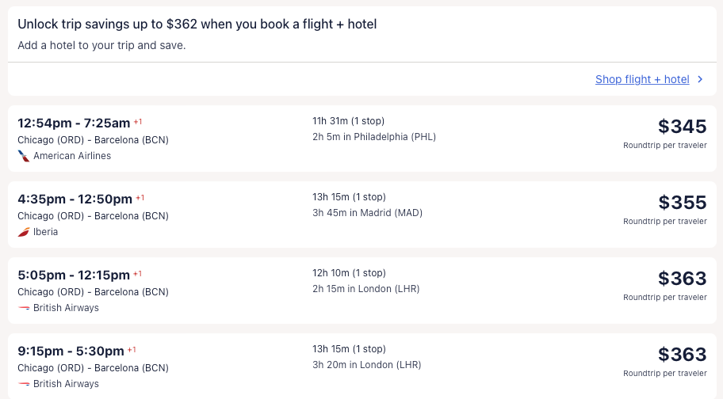Click the 2h 15m London (LHR) layover text
Image resolution: width=723 pixels, height=399 pixels.
click(x=365, y=289)
